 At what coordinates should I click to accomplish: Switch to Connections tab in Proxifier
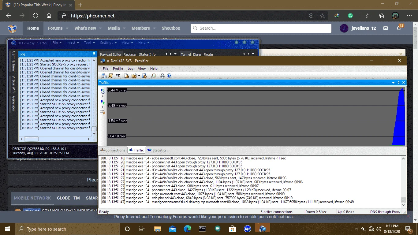point(112,150)
